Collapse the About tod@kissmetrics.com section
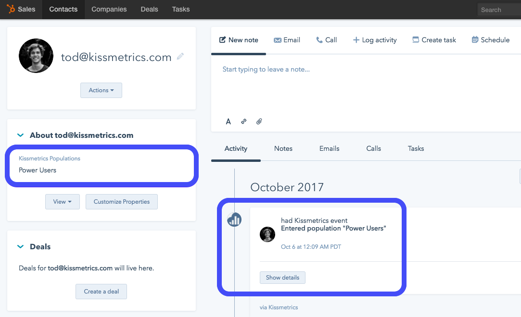Screen dimensions: 521x317 coord(20,135)
